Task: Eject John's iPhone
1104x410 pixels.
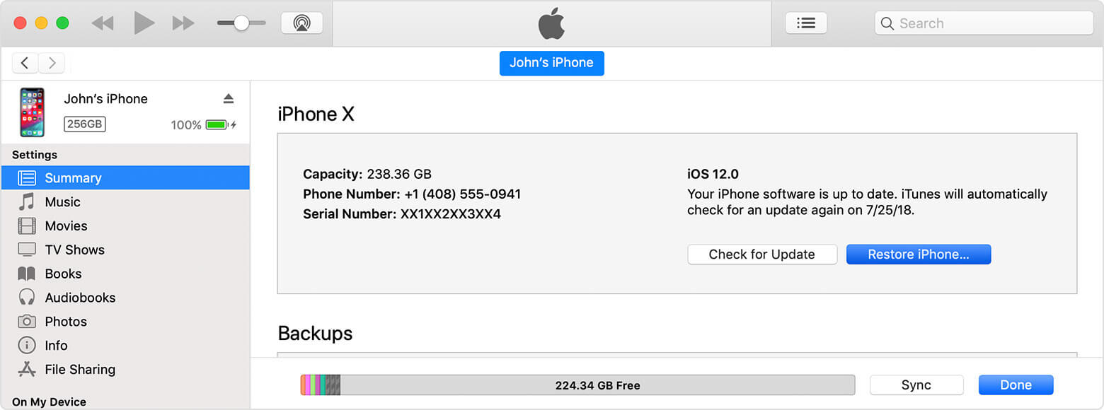Action: [x=228, y=98]
